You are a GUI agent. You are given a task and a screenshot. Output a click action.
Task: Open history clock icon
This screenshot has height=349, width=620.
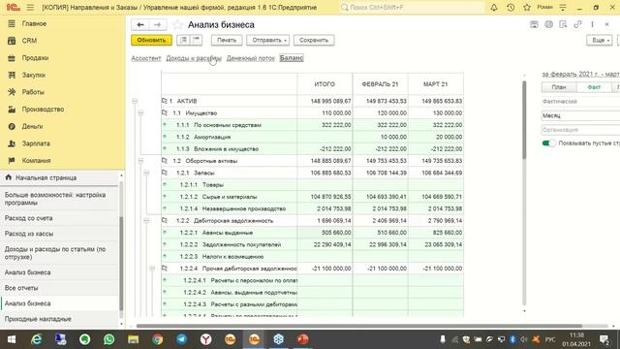tap(511, 7)
